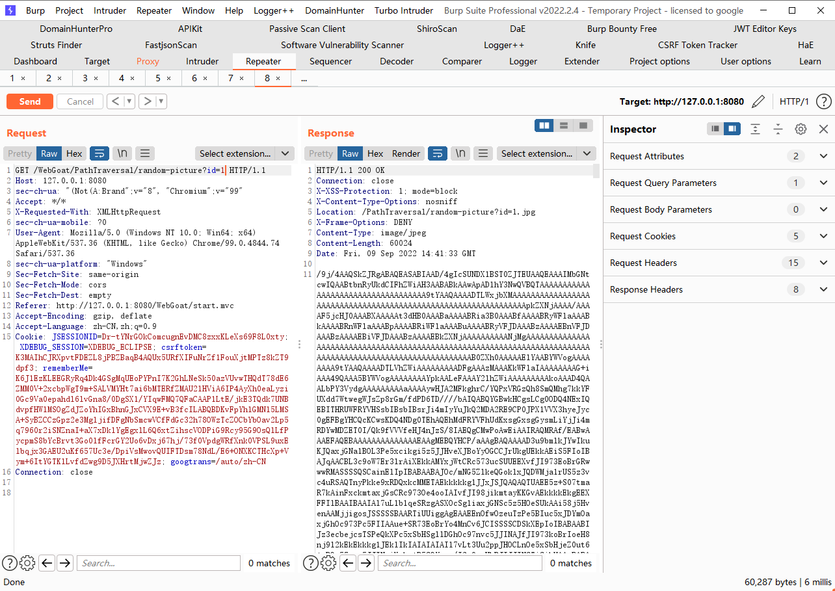Screen dimensions: 835x591
Task: Expand the Request Query Parameters section
Action: (719, 183)
